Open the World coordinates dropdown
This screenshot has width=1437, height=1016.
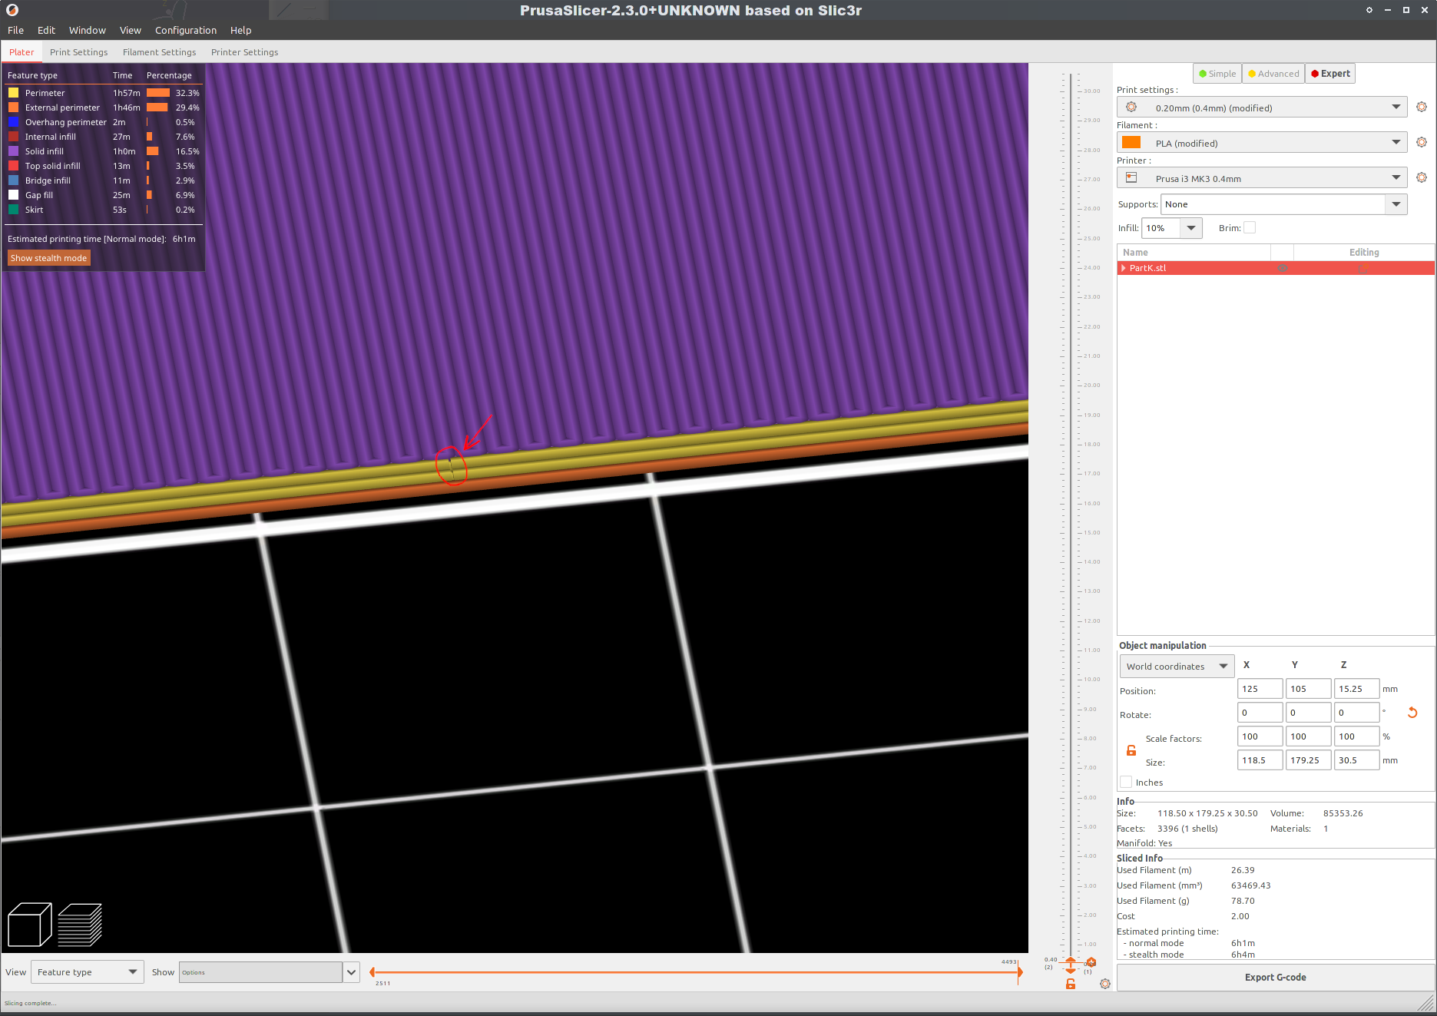click(1176, 666)
